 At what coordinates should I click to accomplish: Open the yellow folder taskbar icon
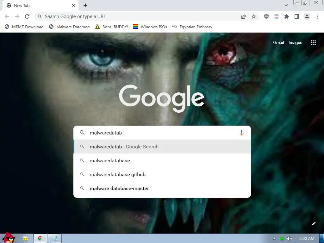pos(25,239)
